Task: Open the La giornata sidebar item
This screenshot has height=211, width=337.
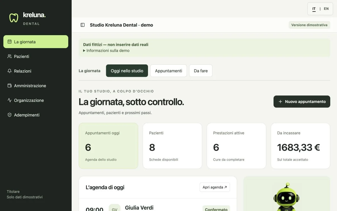Action: pyautogui.click(x=36, y=42)
